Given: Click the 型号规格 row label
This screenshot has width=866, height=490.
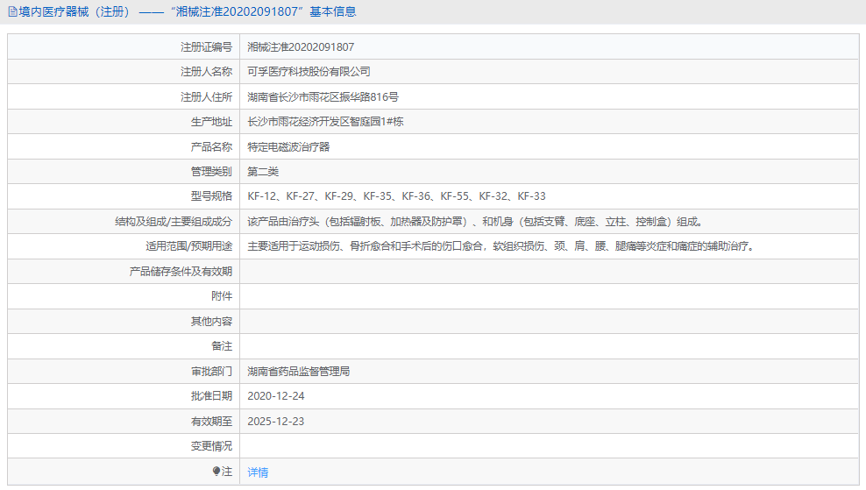Looking at the screenshot, I should coord(211,196).
